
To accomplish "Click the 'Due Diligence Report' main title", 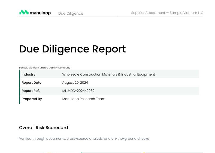I will pos(72,49).
